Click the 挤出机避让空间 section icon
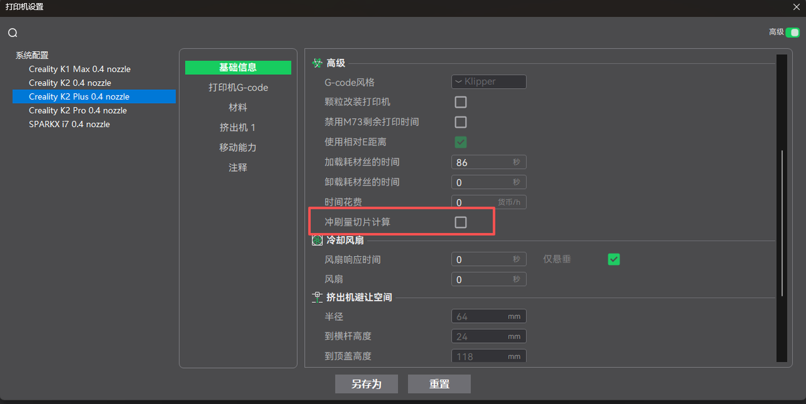806x404 pixels. [x=317, y=297]
